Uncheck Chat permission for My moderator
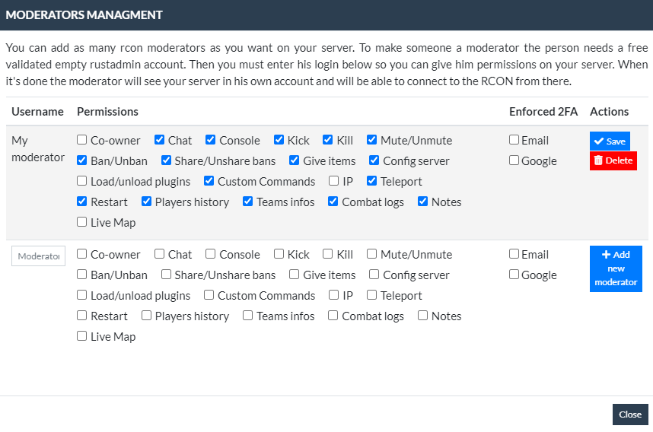 click(x=159, y=140)
